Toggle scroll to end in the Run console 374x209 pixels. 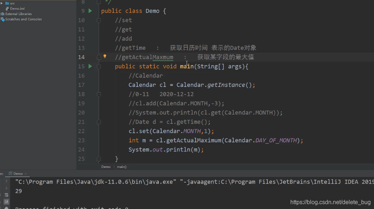[6, 201]
